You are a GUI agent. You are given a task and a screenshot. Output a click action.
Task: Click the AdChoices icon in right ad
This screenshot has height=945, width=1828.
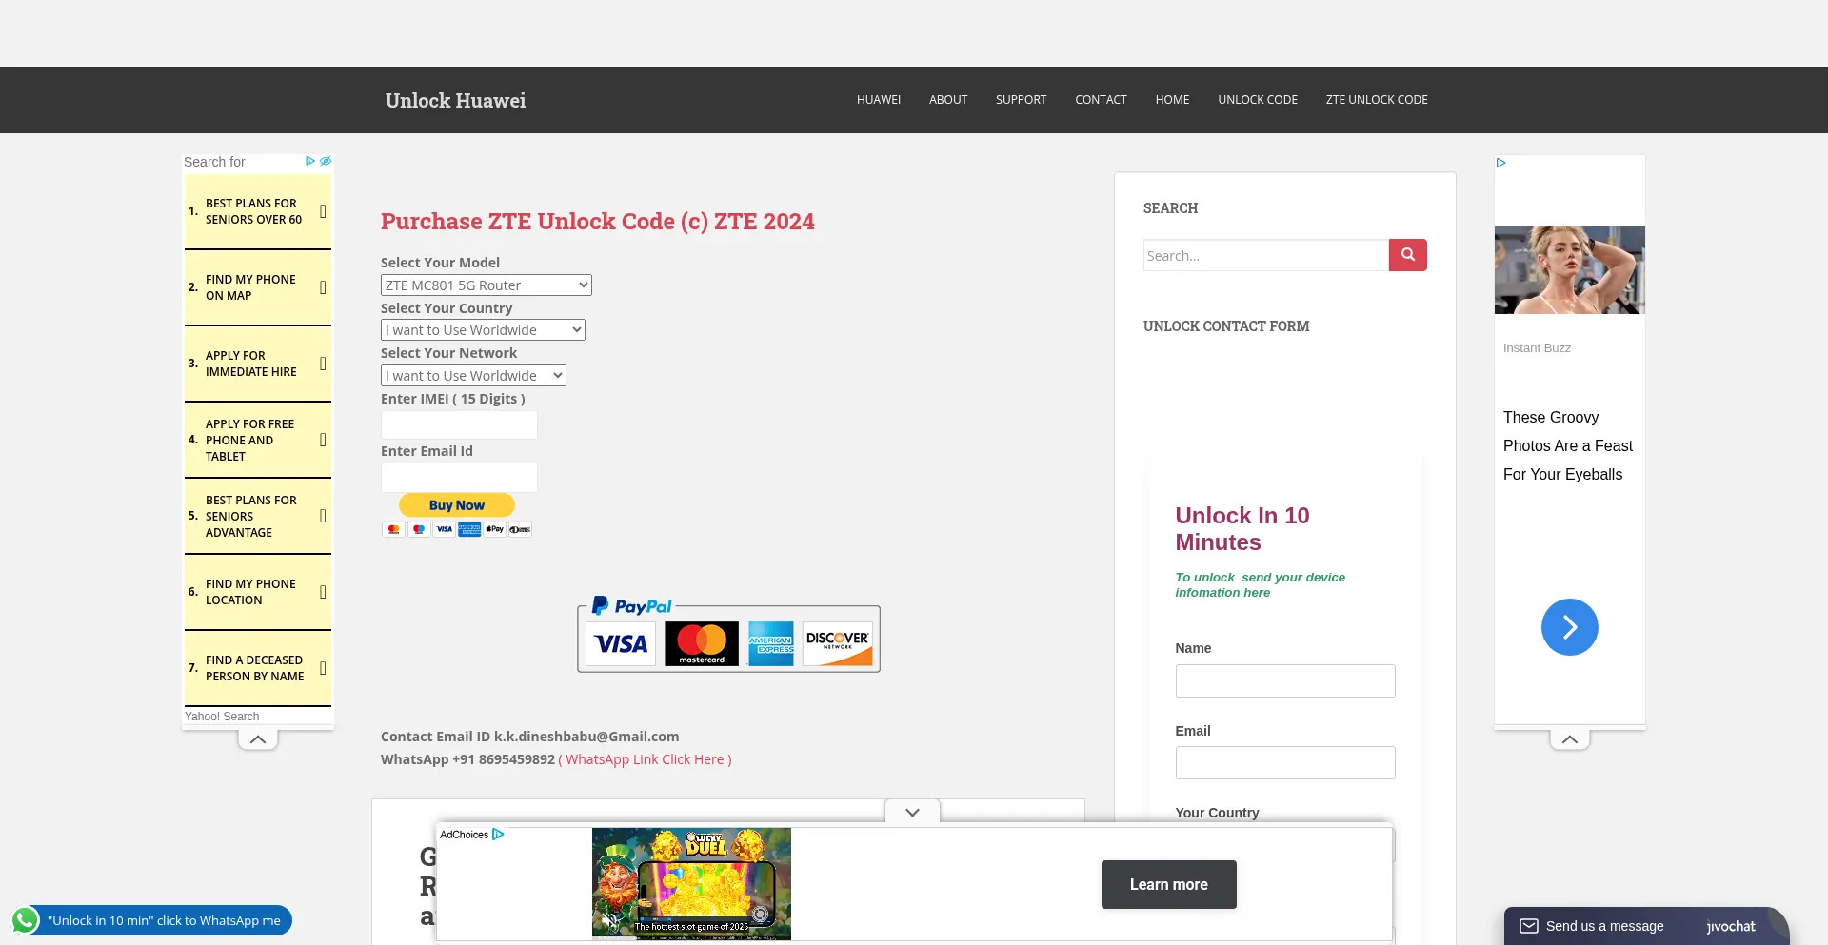tap(1500, 163)
